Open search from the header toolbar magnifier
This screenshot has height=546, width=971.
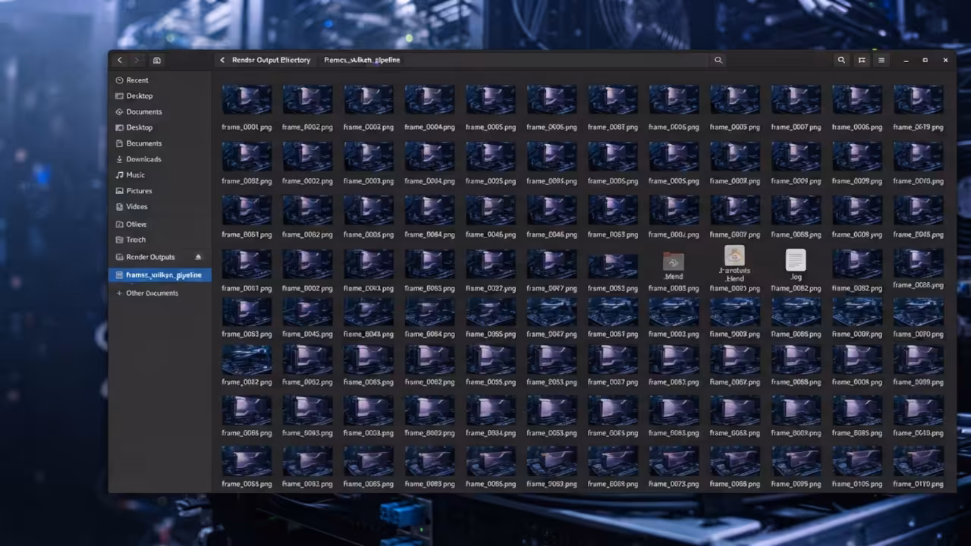841,60
